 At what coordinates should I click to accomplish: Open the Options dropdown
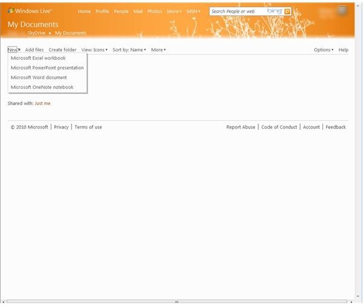(x=324, y=50)
